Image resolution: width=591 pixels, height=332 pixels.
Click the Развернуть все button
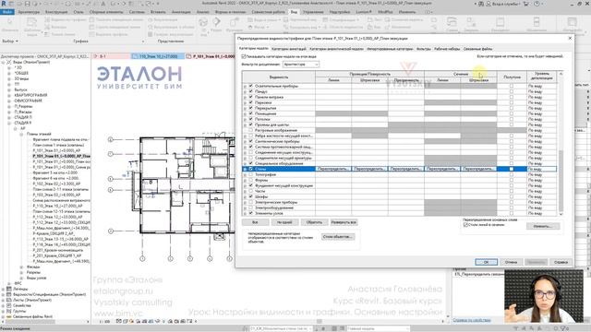[x=344, y=222]
